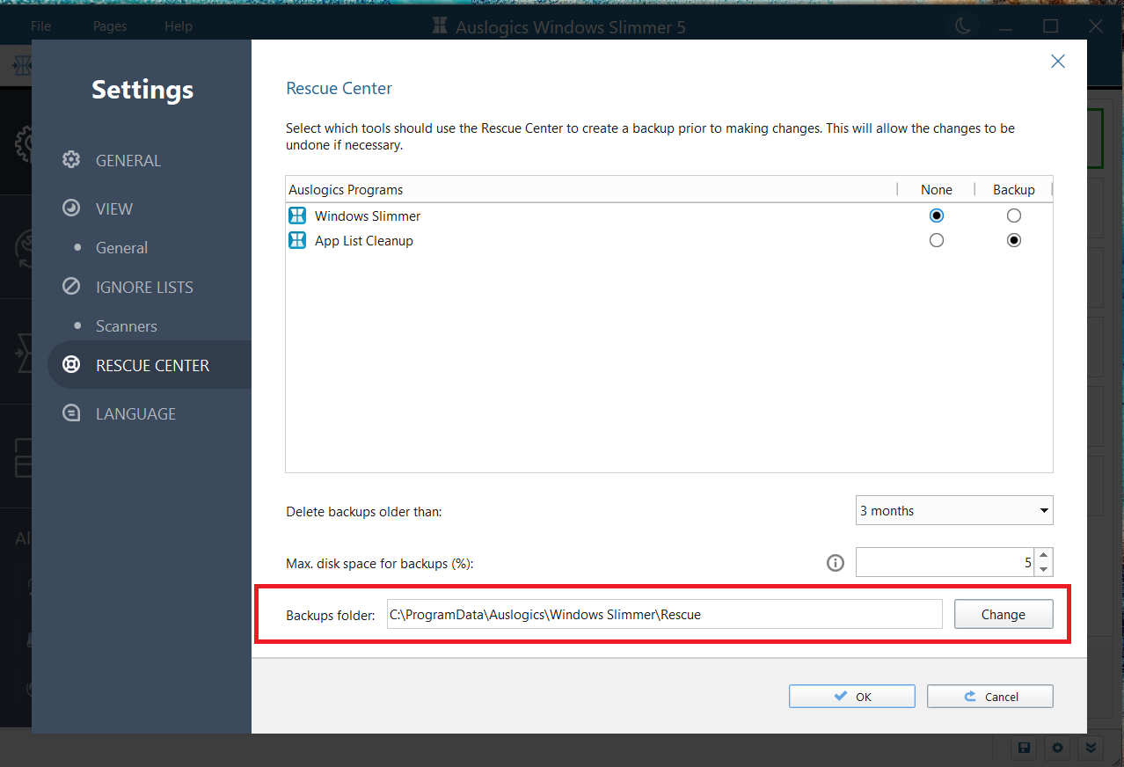Expand panel with the double-chevron button
The height and width of the screenshot is (767, 1124).
click(x=1090, y=748)
